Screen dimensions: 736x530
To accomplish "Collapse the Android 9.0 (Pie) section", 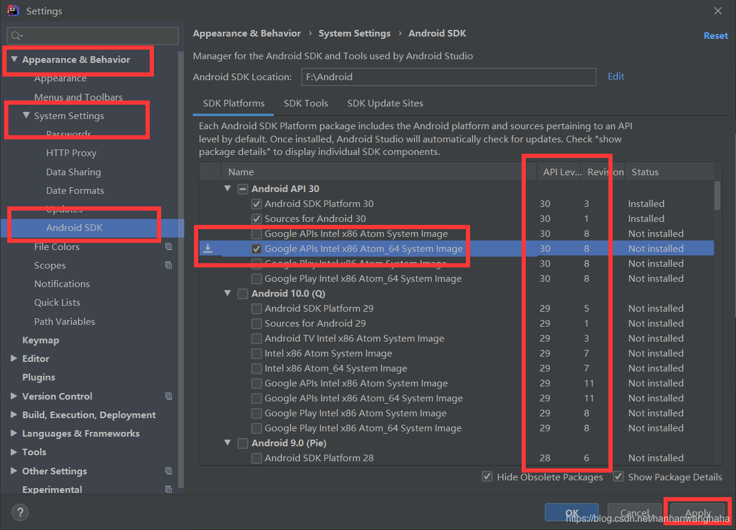I will 228,443.
